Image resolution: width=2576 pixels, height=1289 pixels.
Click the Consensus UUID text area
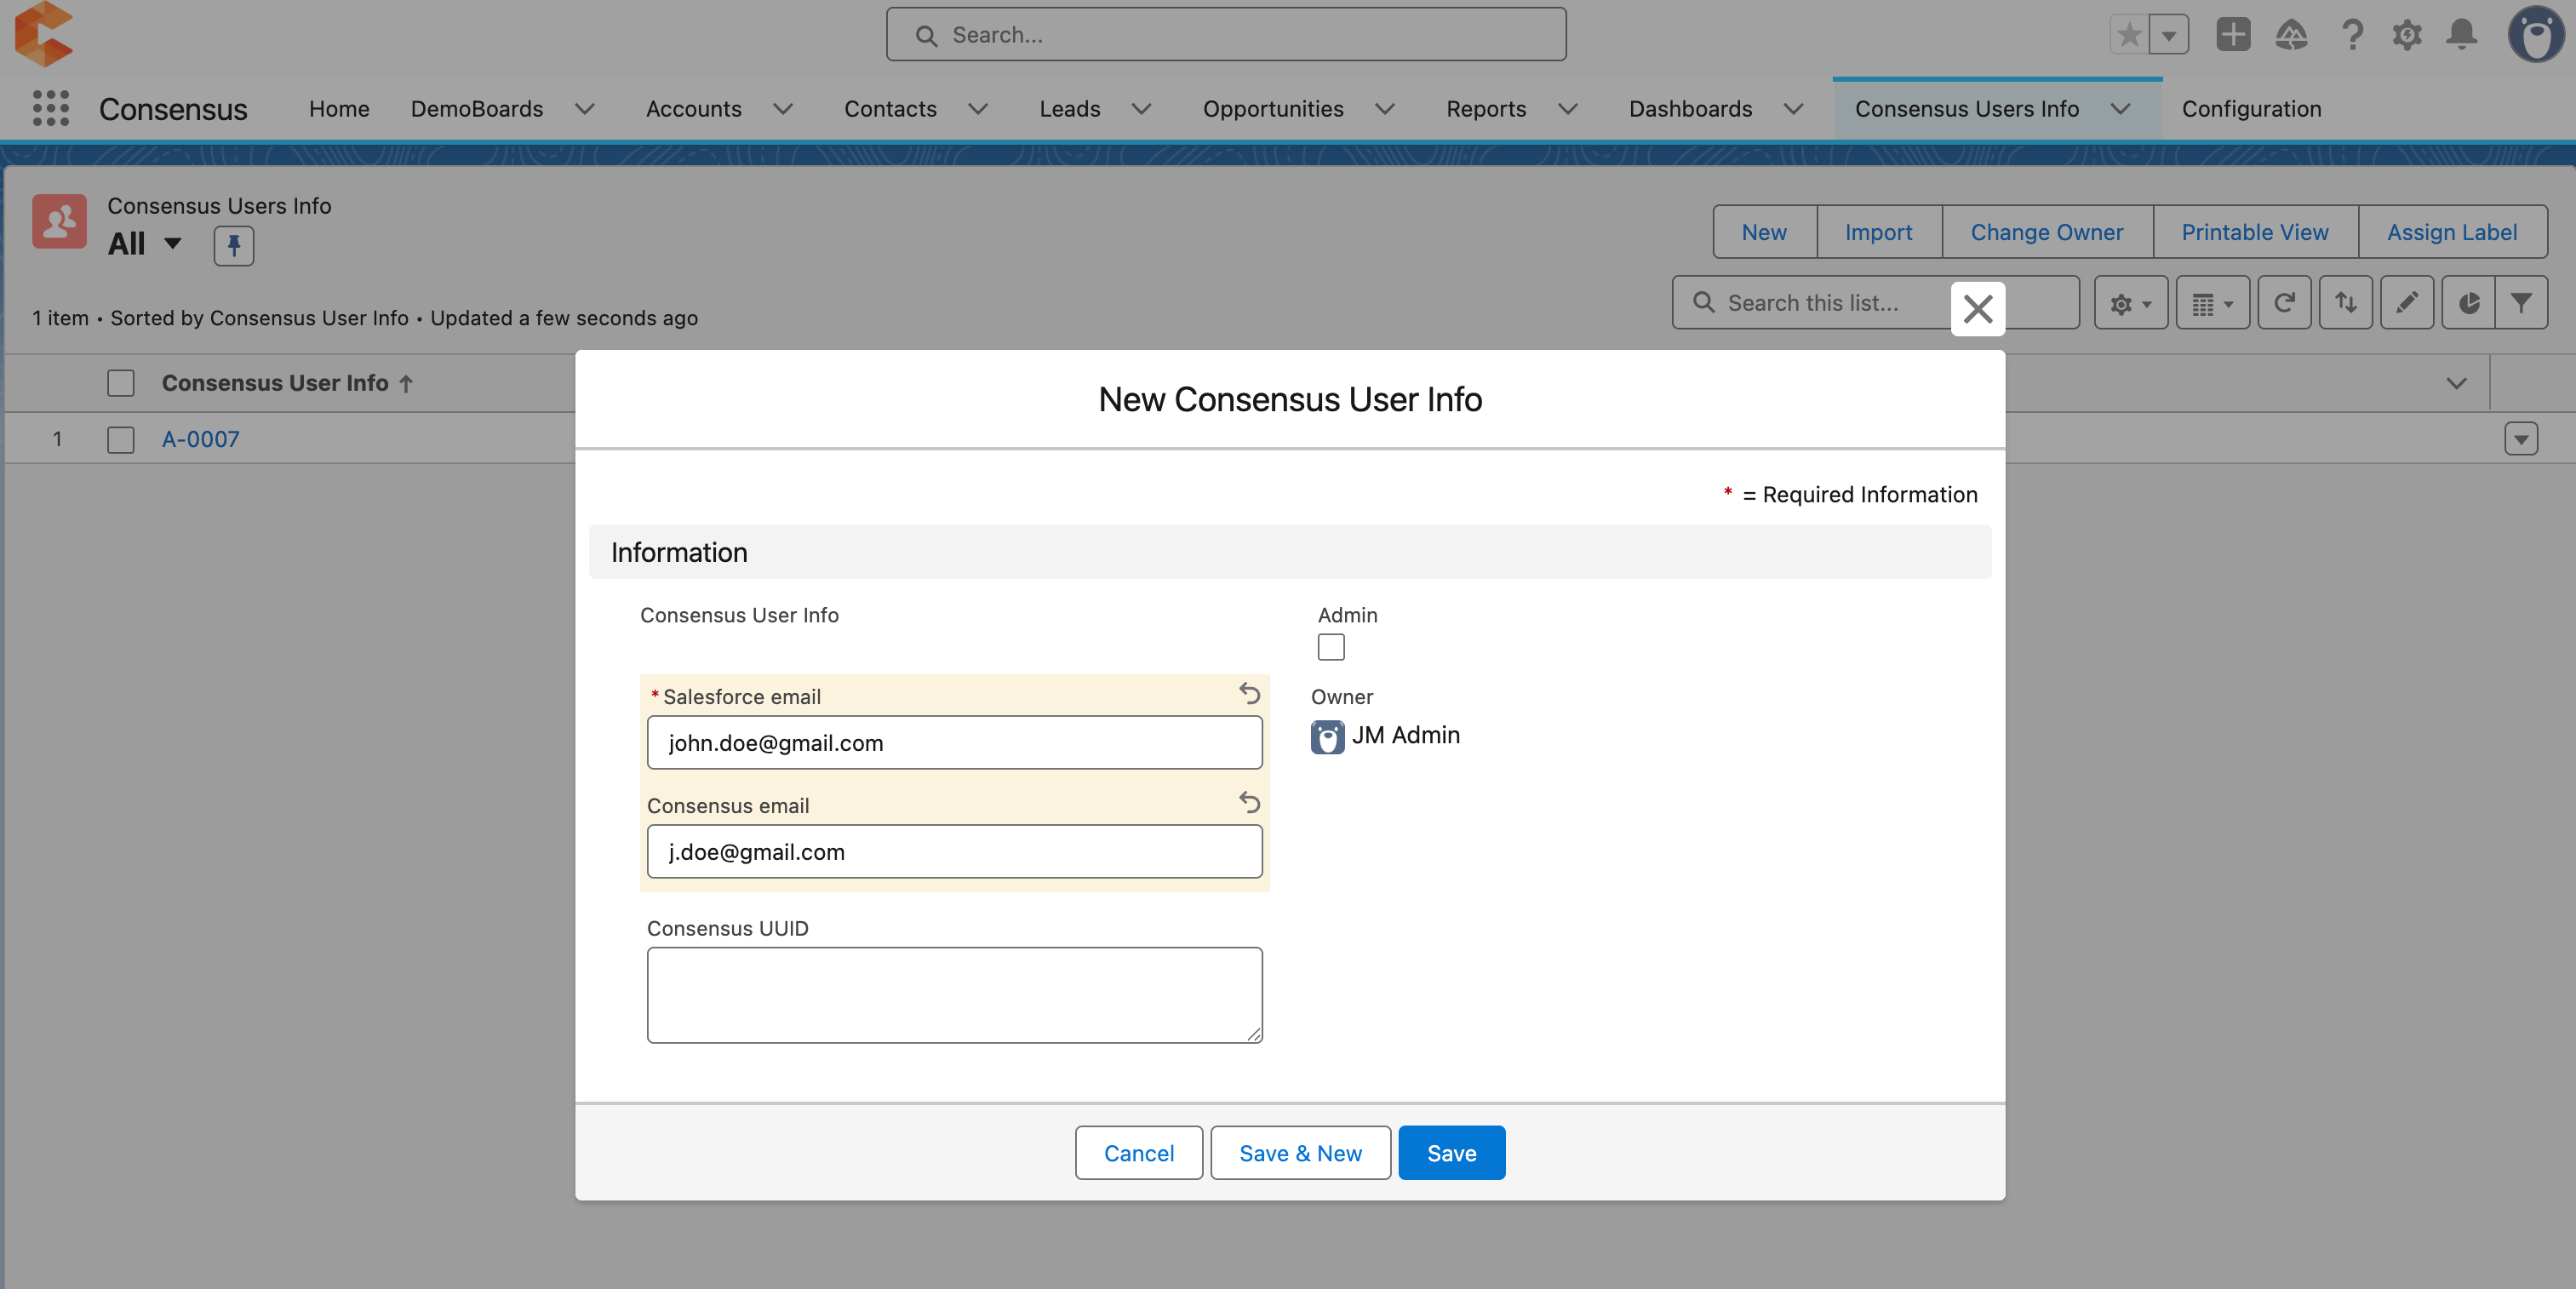pos(954,995)
